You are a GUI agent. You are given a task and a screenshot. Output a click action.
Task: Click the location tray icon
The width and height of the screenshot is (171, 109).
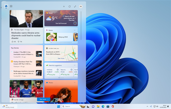point(151,106)
